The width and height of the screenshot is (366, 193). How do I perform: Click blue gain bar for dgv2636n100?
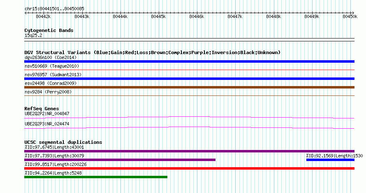click(189, 61)
